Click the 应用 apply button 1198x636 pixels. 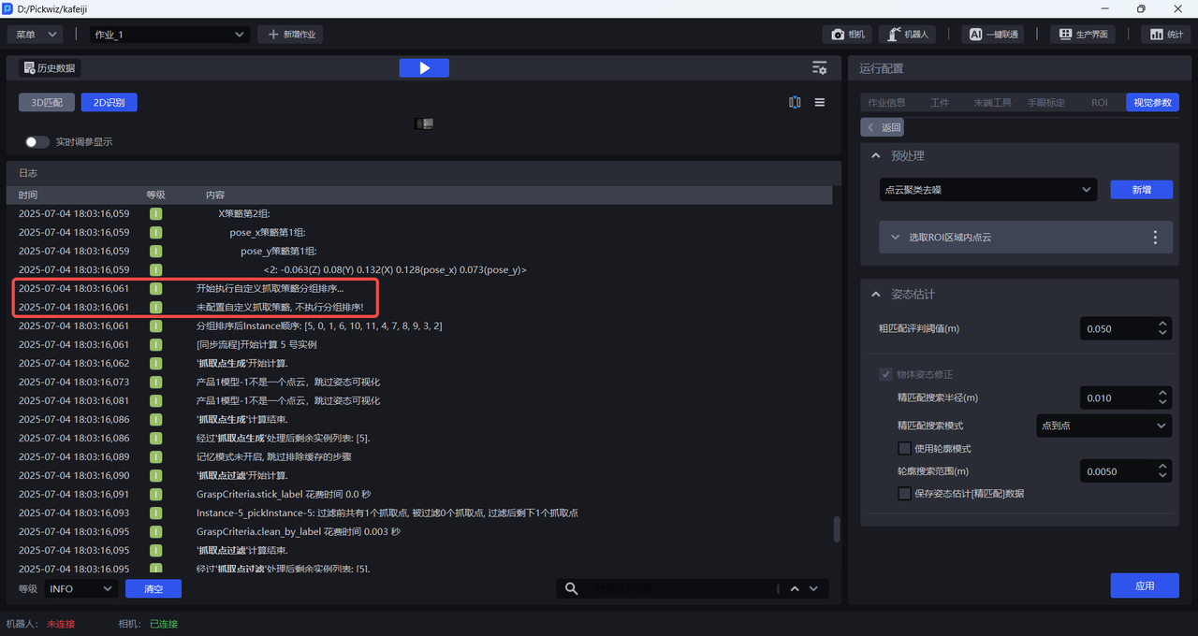pos(1144,585)
